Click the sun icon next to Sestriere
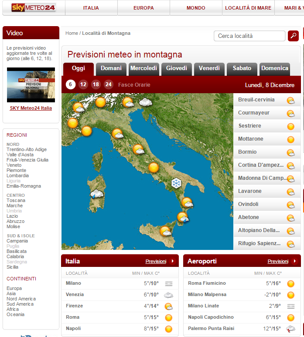The height and width of the screenshot is (337, 304). point(290,126)
